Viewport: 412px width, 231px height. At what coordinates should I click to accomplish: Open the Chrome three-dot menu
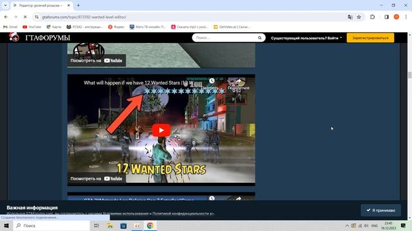tap(406, 17)
